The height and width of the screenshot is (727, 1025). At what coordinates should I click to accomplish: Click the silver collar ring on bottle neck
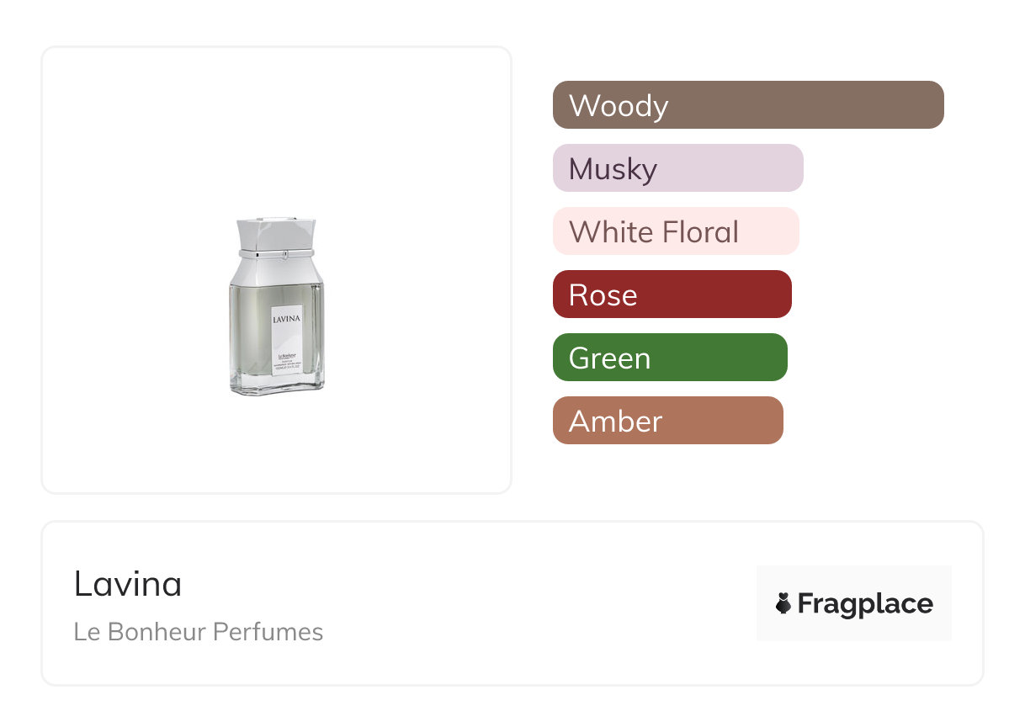click(x=276, y=252)
